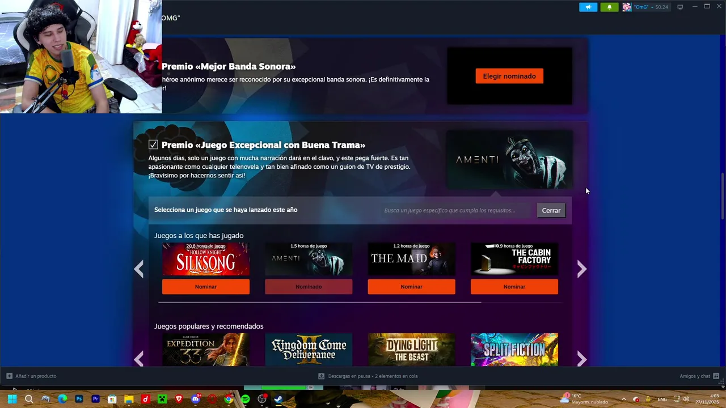The height and width of the screenshot is (408, 726).
Task: Click "Juegos a los que has jugado" label
Action: pos(199,235)
